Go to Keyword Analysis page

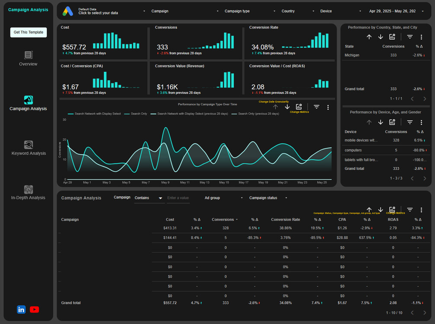coord(29,153)
